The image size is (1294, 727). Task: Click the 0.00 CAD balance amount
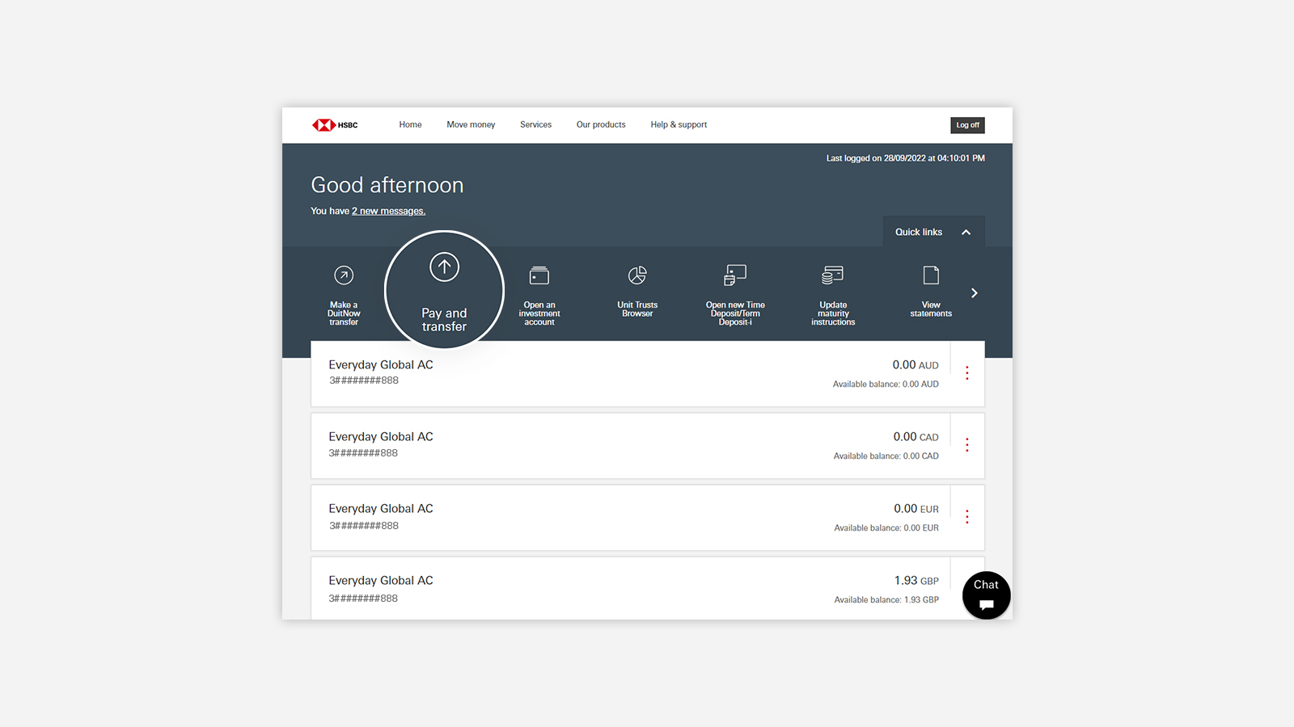click(916, 437)
